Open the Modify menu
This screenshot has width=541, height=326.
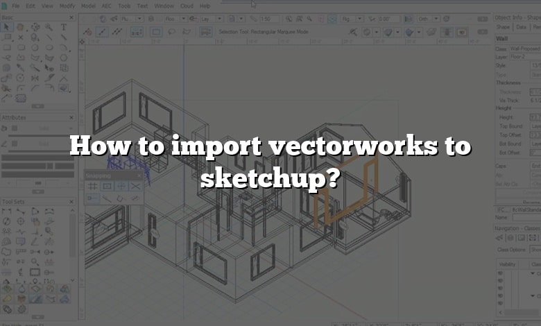pos(68,6)
